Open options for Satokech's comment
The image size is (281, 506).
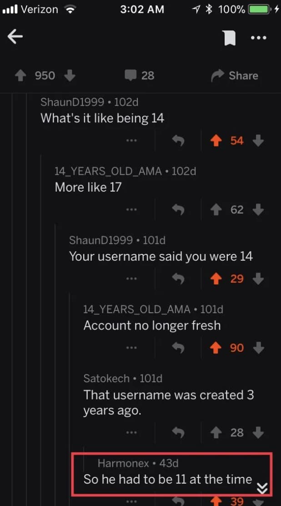131,432
